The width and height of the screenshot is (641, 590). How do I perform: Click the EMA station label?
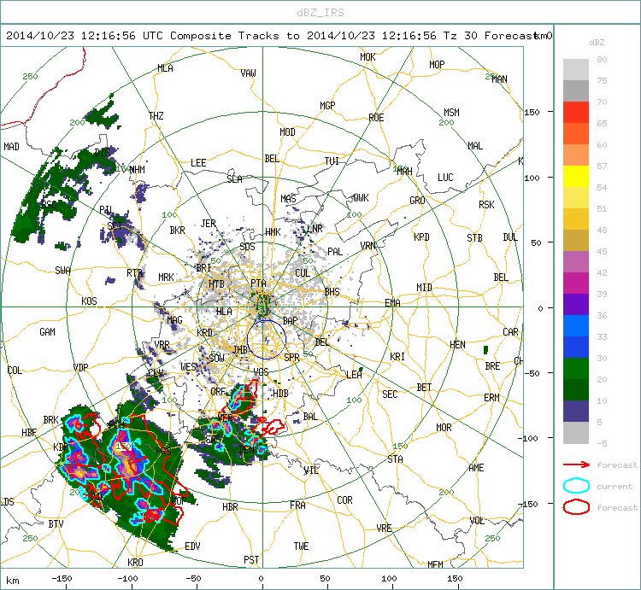click(x=392, y=302)
